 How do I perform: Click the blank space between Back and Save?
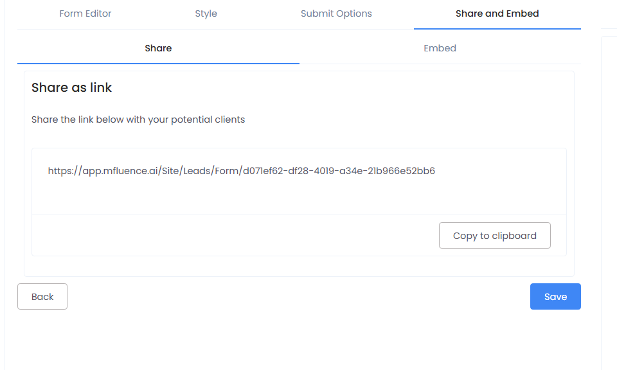pos(296,297)
